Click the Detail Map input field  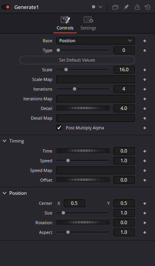(x=95, y=118)
